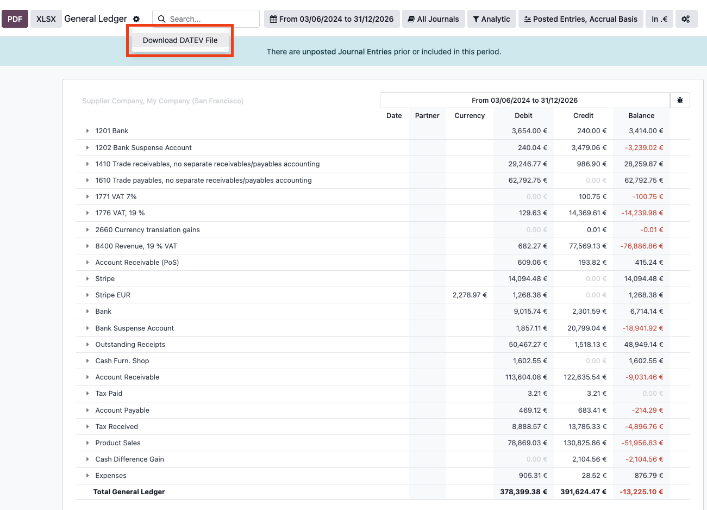Expand the Account Payable row
This screenshot has width=707, height=510.
[87, 410]
